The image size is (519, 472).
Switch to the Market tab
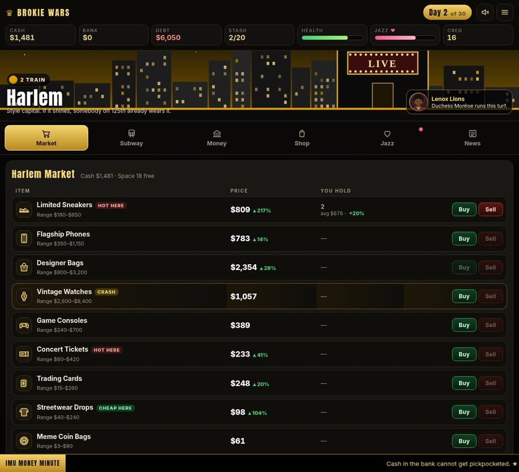[46, 138]
